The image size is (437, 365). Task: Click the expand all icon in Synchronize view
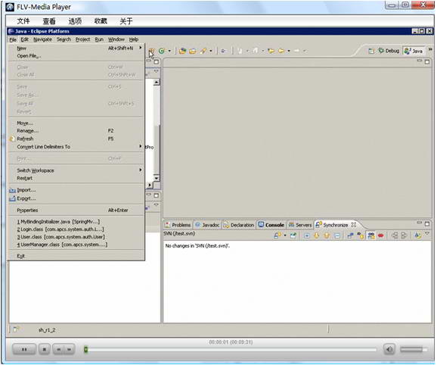click(306, 236)
